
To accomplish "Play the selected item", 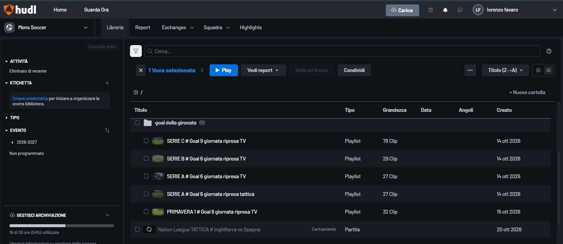I will point(224,70).
